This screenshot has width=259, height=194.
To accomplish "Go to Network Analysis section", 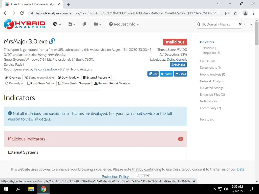I will [x=212, y=81].
